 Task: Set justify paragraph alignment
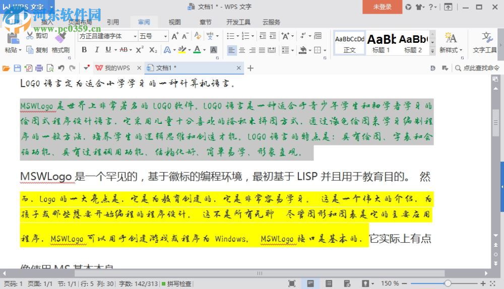coord(262,50)
